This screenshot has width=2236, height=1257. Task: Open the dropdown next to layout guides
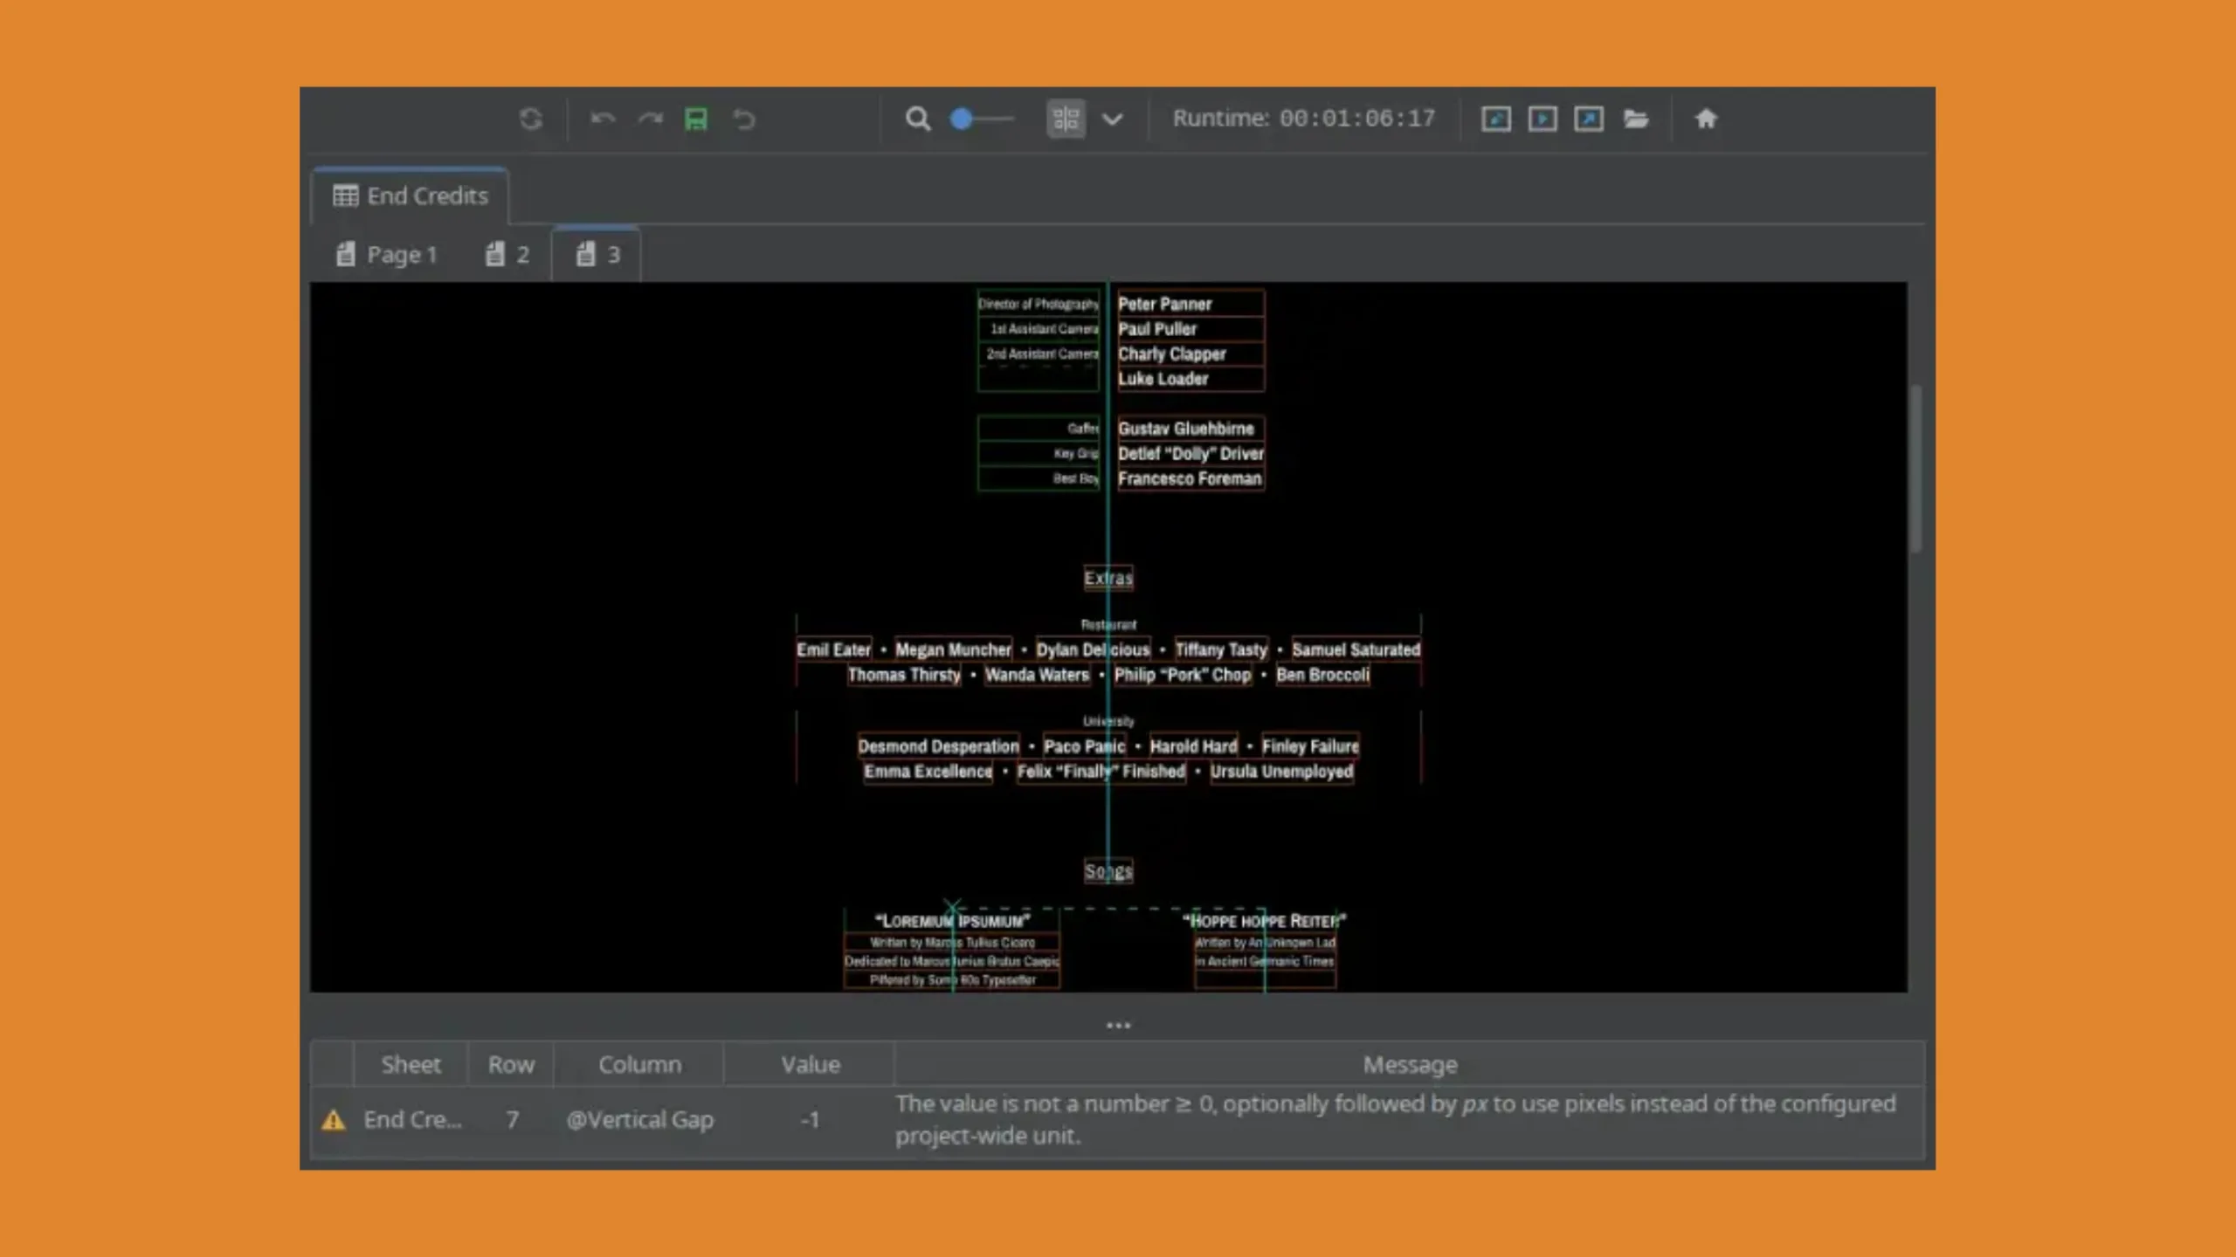[1112, 120]
